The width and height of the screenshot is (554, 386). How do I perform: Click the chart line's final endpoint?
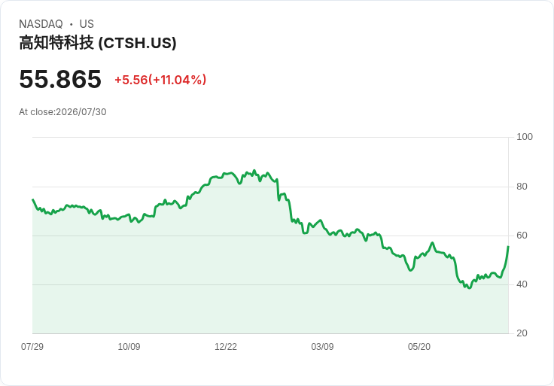pyautogui.click(x=508, y=247)
